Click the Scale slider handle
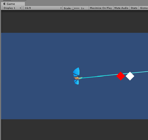 pos(73,8)
